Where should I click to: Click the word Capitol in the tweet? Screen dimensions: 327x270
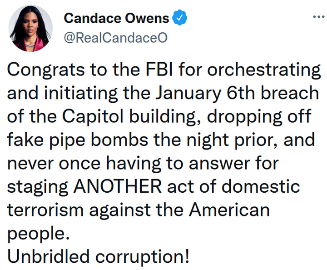coord(93,117)
